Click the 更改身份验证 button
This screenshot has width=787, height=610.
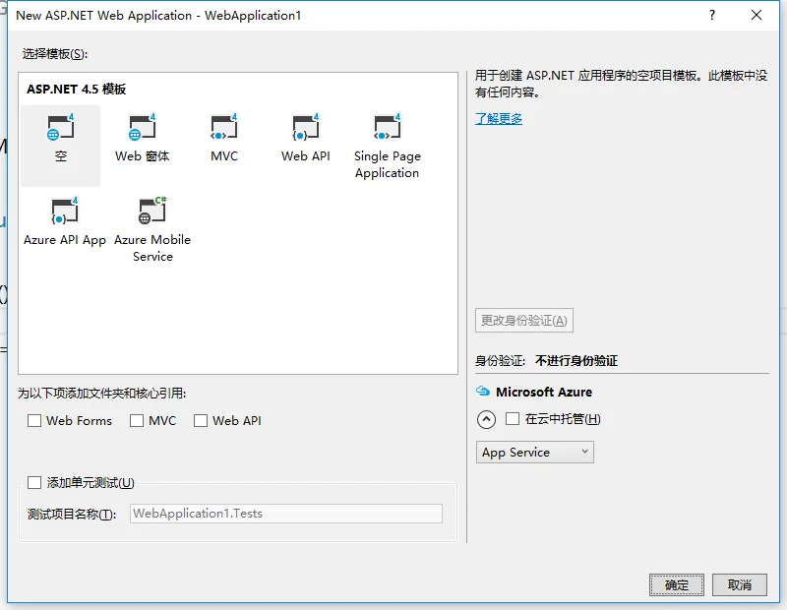(x=524, y=321)
